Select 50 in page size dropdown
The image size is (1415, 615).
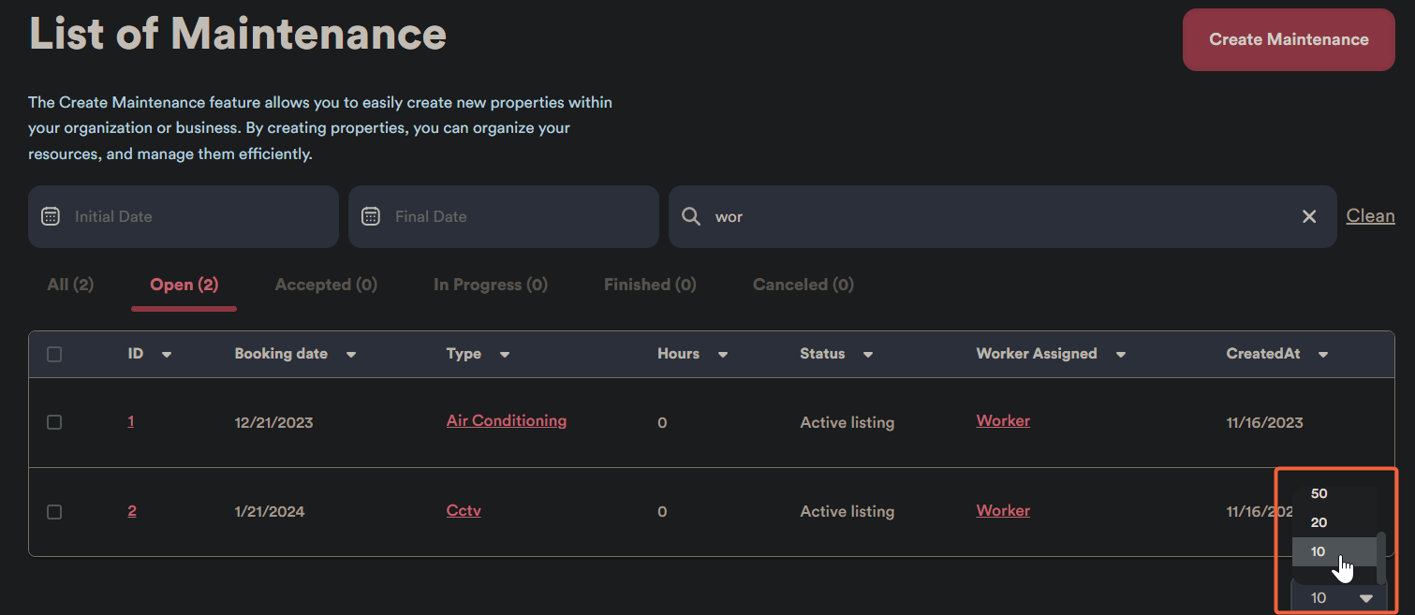click(1319, 493)
